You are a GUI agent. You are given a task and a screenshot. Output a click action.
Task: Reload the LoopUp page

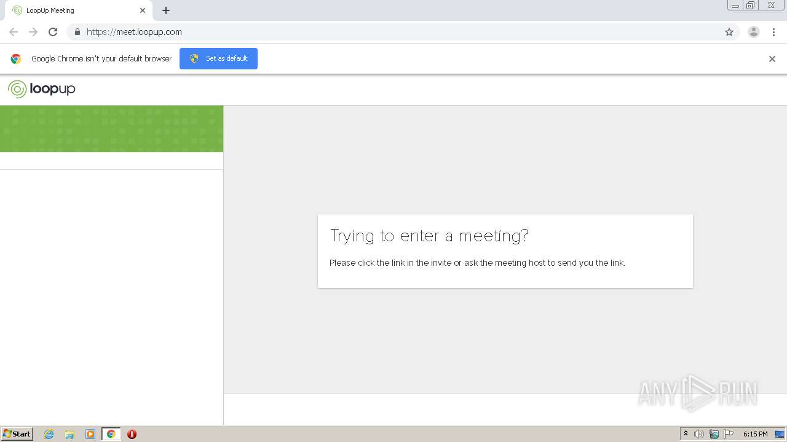(x=53, y=32)
